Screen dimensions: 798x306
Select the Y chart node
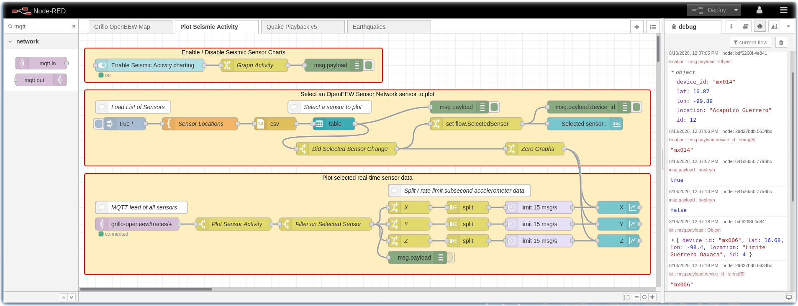click(x=618, y=224)
